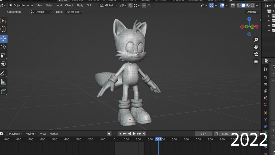The height and width of the screenshot is (155, 275).
Task: Open the Rigify menu
Action: pos(80,5)
